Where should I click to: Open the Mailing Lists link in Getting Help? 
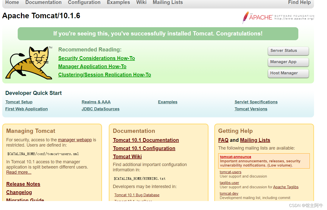click(x=255, y=140)
